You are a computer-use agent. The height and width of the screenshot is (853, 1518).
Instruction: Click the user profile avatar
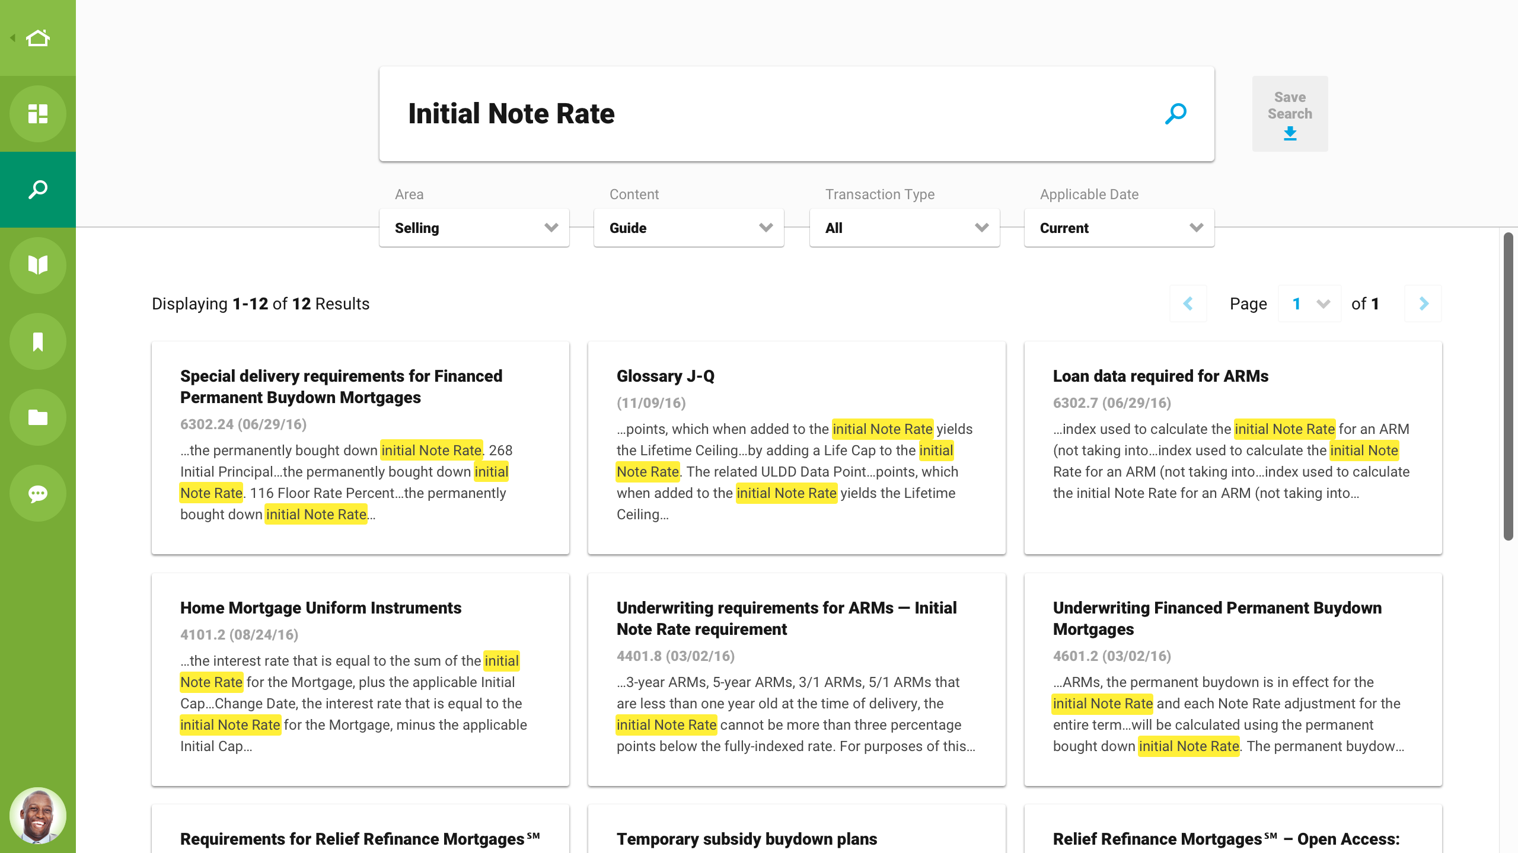(38, 816)
